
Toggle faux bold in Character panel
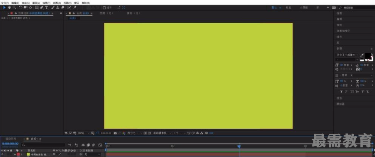click(x=341, y=92)
